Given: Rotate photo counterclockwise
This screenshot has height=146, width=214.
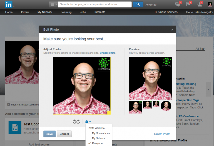Looking at the screenshot, I should click(74, 122).
